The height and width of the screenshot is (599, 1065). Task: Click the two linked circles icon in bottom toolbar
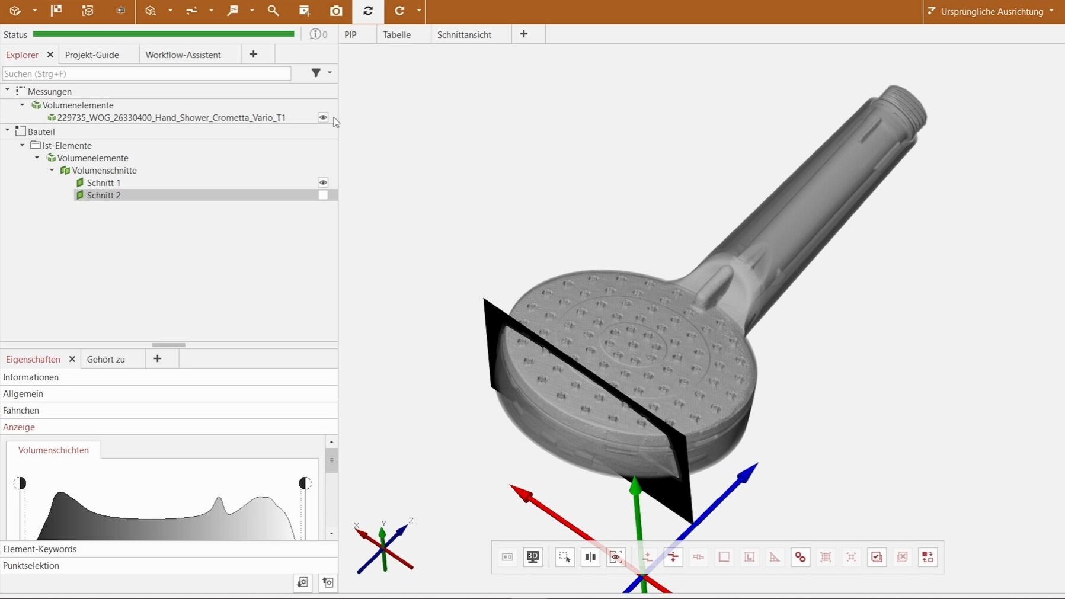point(800,557)
